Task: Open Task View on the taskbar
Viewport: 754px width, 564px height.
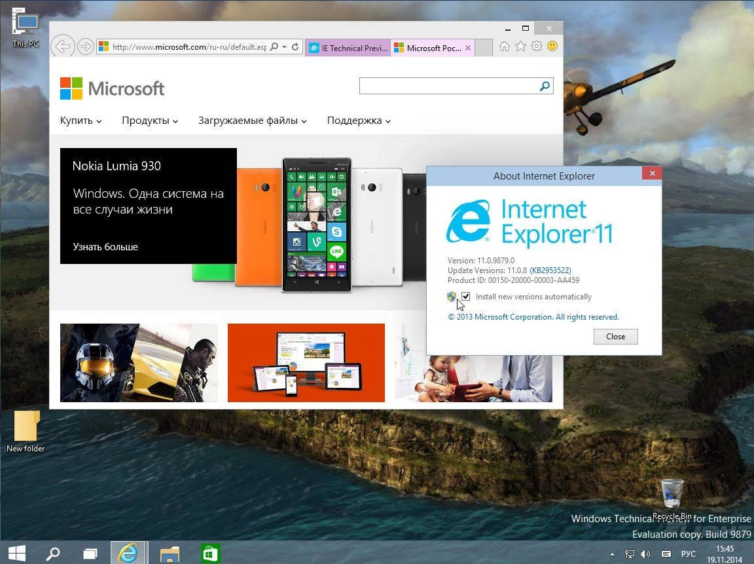Action: (90, 554)
